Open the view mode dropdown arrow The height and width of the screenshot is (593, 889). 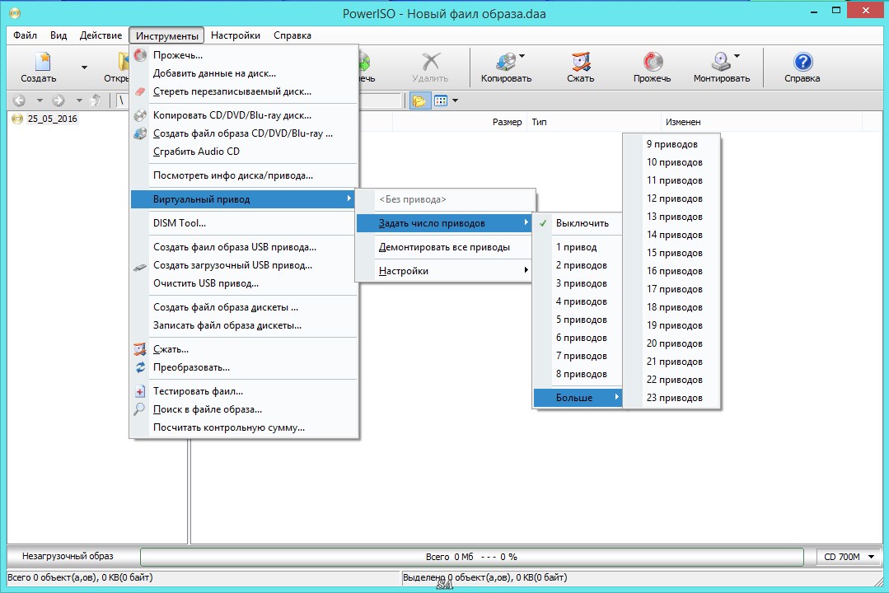455,101
